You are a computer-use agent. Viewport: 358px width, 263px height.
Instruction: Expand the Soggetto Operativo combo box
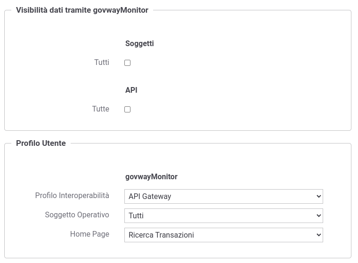[x=224, y=215]
